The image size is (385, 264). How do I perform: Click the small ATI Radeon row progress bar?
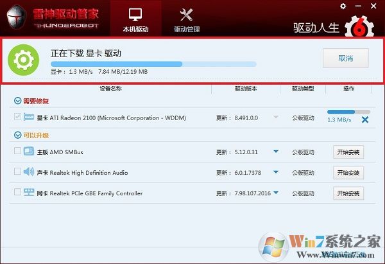pyautogui.click(x=348, y=112)
